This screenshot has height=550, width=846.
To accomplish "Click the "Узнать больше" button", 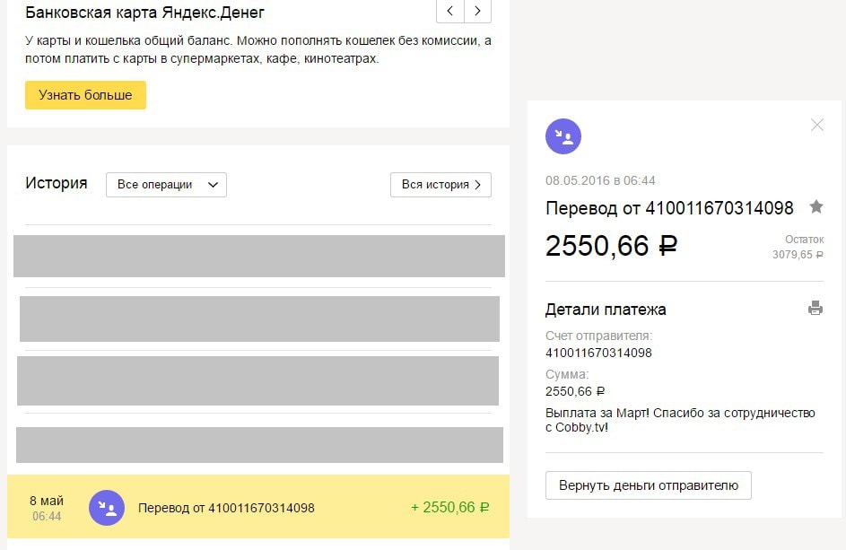I will [x=85, y=95].
